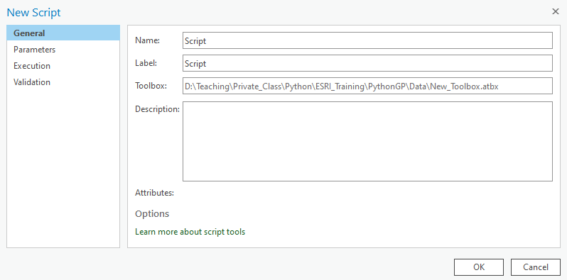The width and height of the screenshot is (567, 280).
Task: Click into the Name input field
Action: tap(367, 40)
